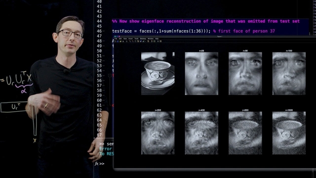Collapse the code fold at line 55
This screenshot has height=178, width=316.
(110, 76)
